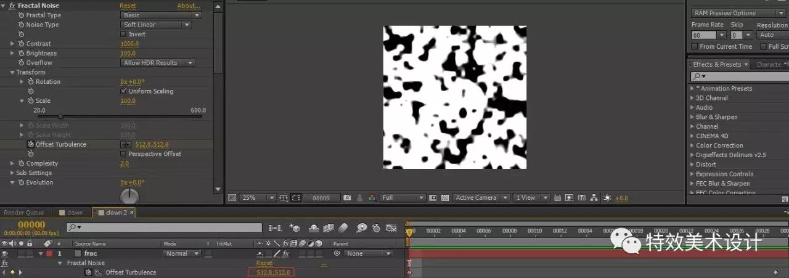789x278 pixels.
Task: Switch to the Render Queue tab
Action: point(23,213)
